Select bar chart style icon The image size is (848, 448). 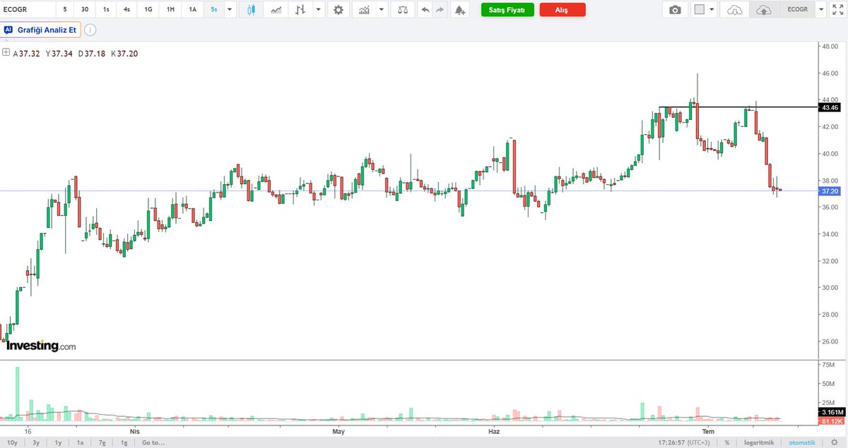301,10
